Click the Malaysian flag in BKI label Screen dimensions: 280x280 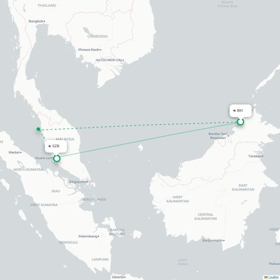coord(235,111)
